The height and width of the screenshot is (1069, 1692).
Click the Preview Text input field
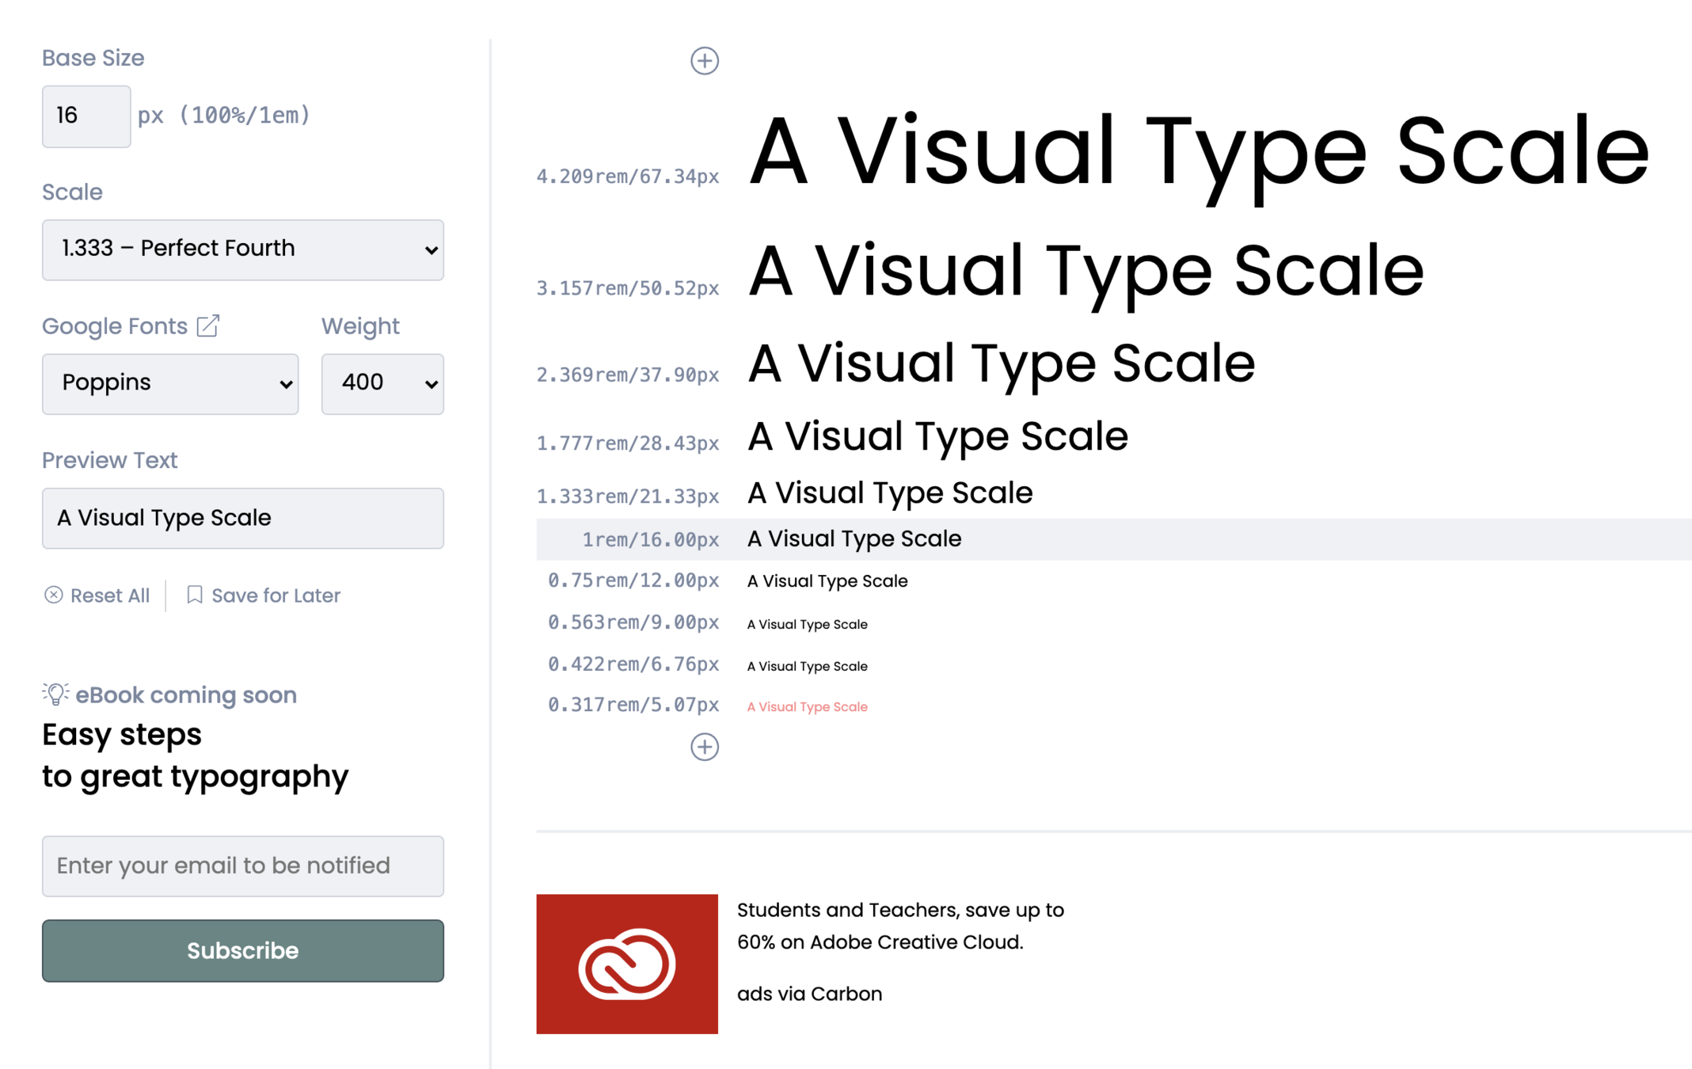point(242,518)
